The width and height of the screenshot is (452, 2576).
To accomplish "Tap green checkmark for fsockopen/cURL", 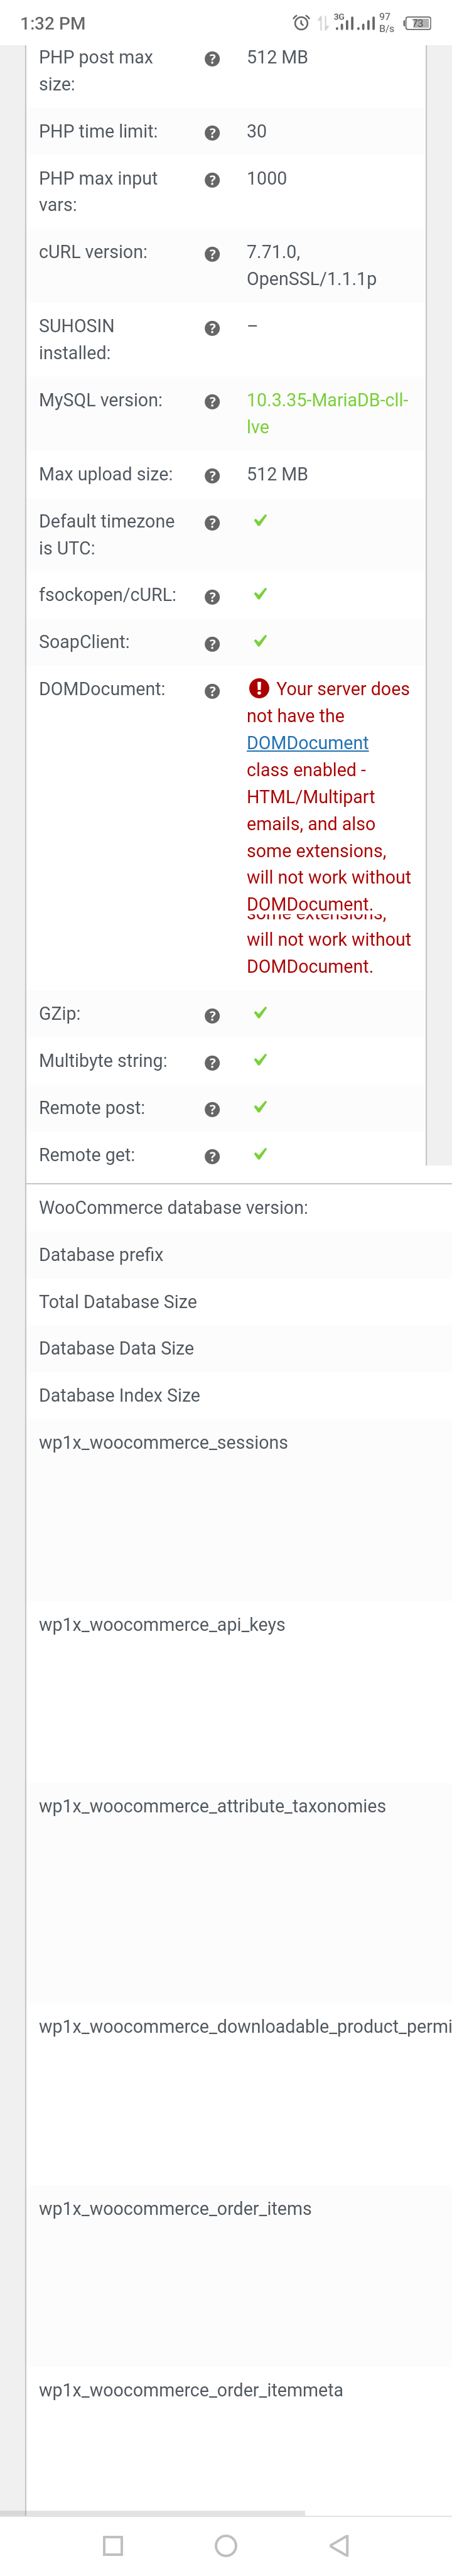I will 260,594.
